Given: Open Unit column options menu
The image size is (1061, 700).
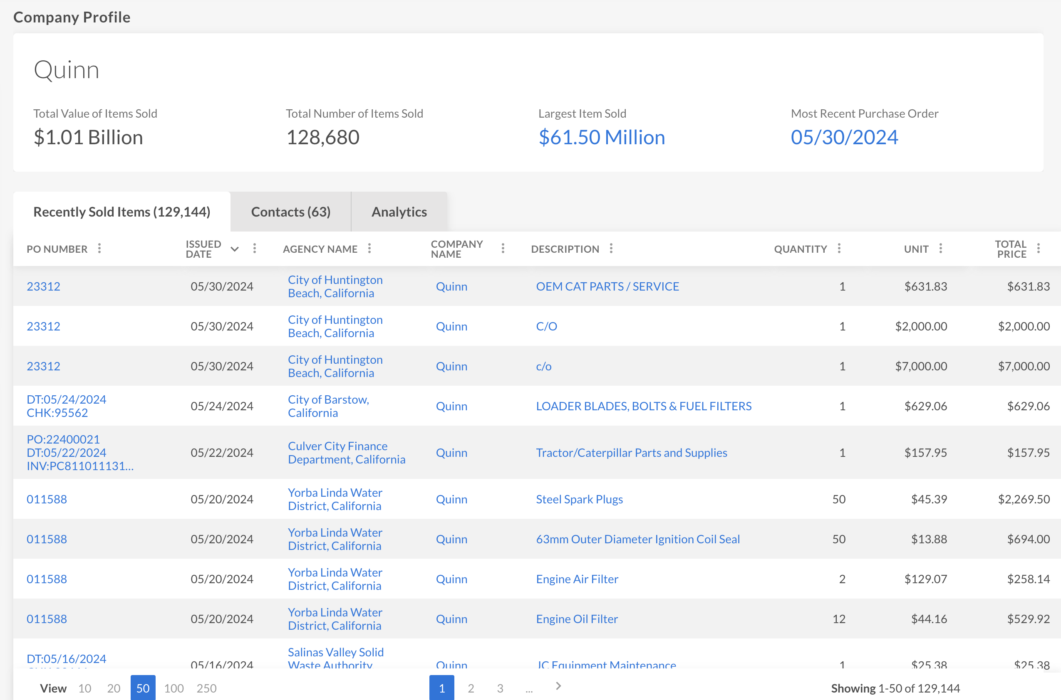Looking at the screenshot, I should tap(941, 249).
